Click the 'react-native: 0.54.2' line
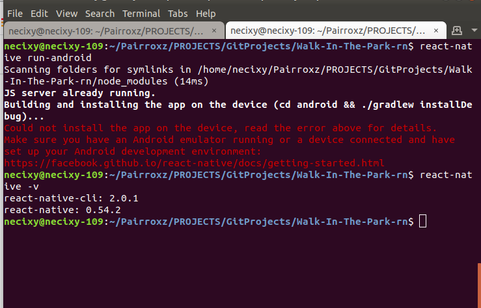The width and height of the screenshot is (481, 308). click(62, 210)
